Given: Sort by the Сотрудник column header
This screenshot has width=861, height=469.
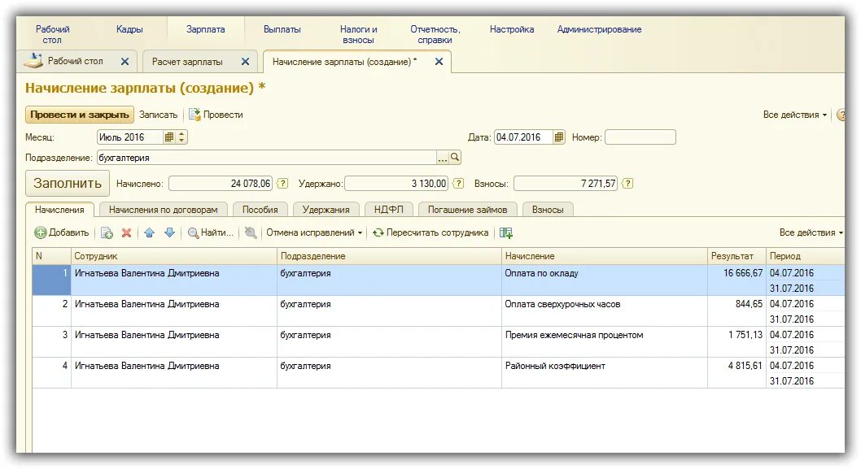Looking at the screenshot, I should [174, 256].
